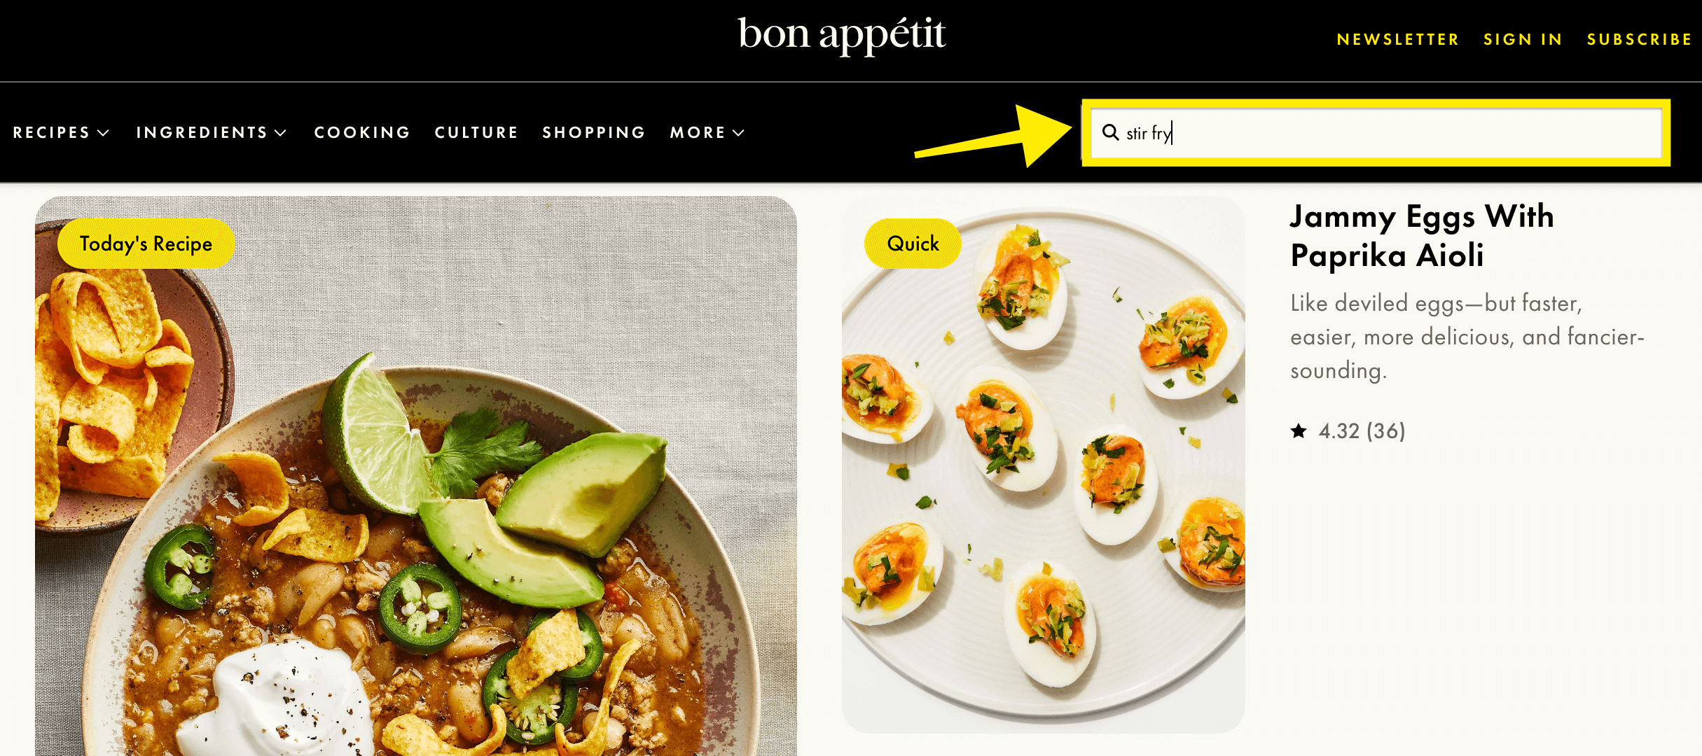1702x756 pixels.
Task: Expand the Recipes dropdown chevron
Action: point(104,133)
